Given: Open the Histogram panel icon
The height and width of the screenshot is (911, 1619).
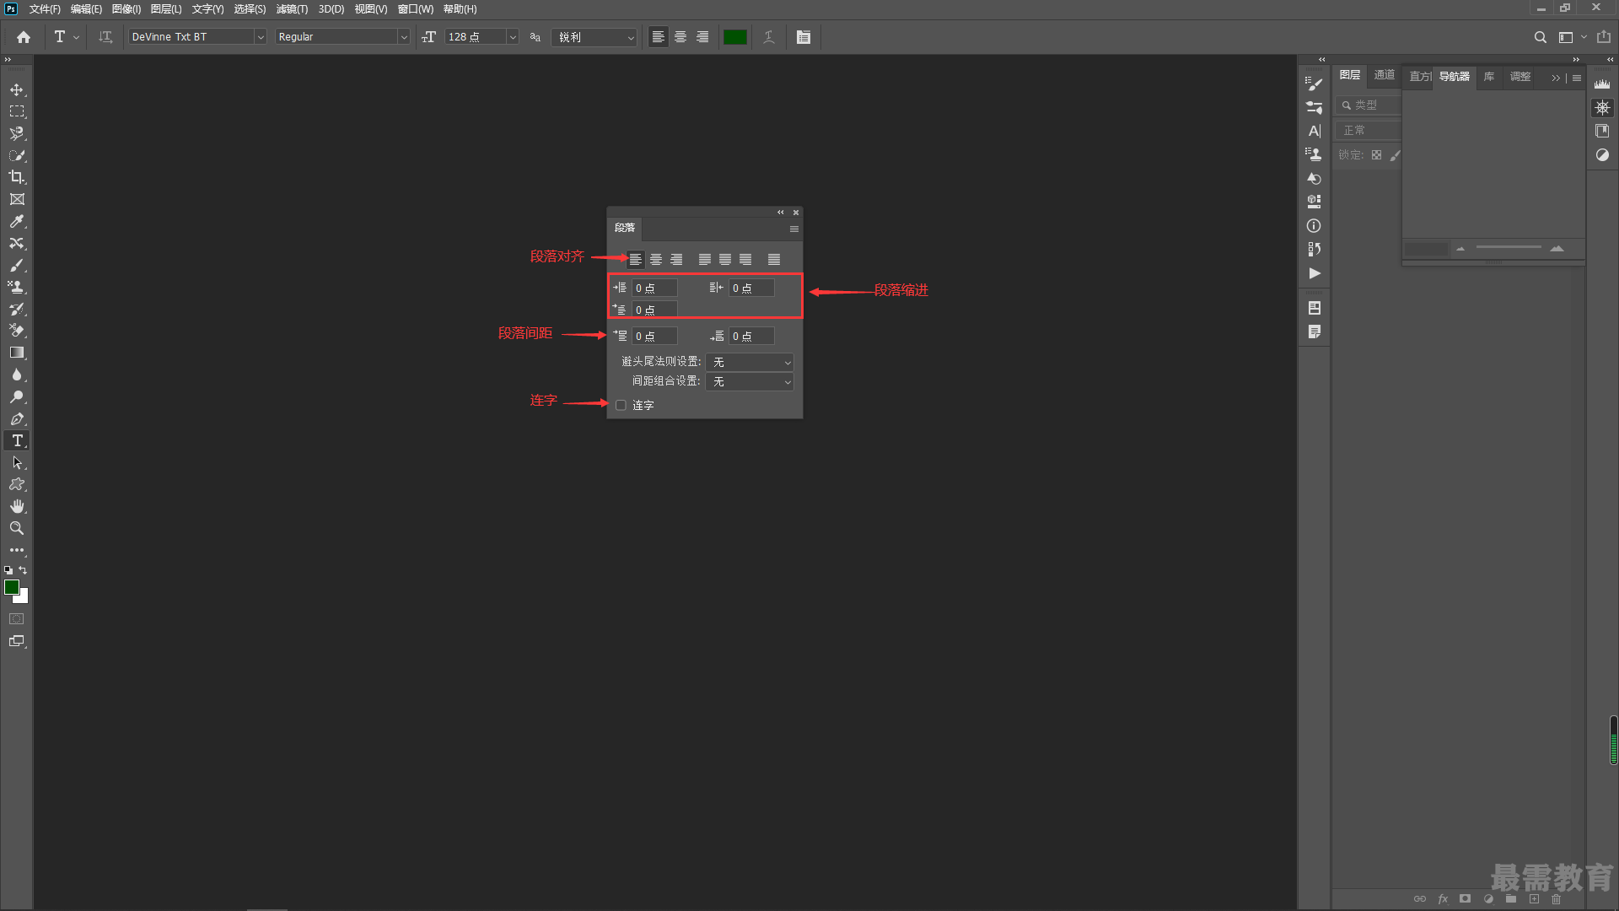Looking at the screenshot, I should pos(1602,84).
